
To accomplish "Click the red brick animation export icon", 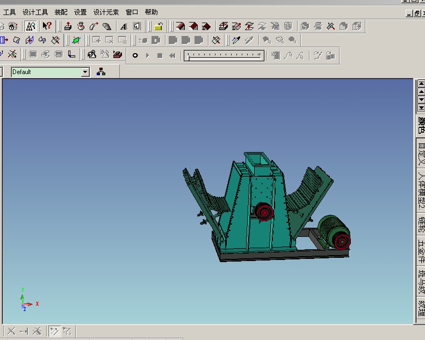I will (x=118, y=54).
